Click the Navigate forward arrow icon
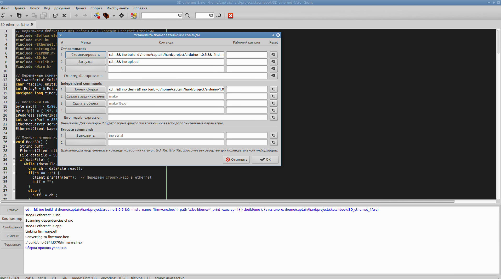501x279 pixels. pyautogui.click(x=85, y=15)
